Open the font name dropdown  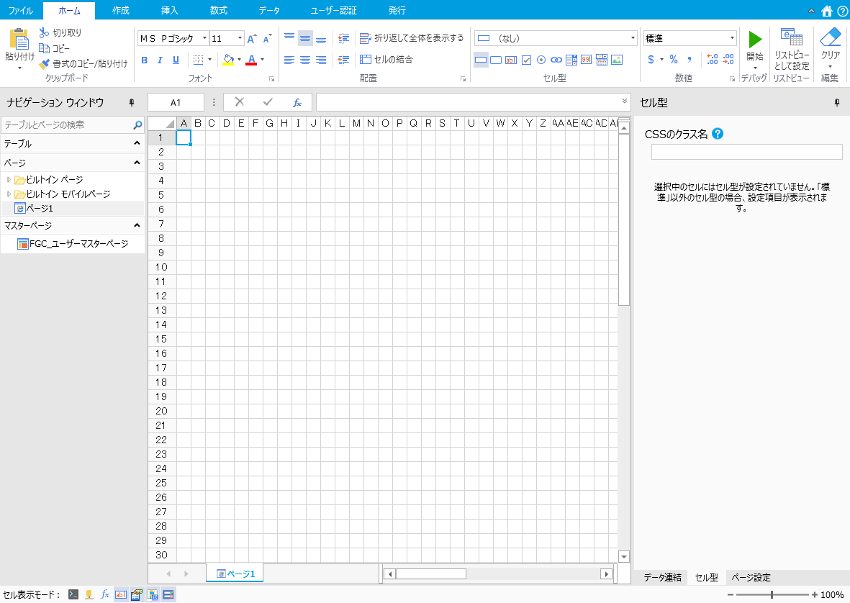point(205,38)
